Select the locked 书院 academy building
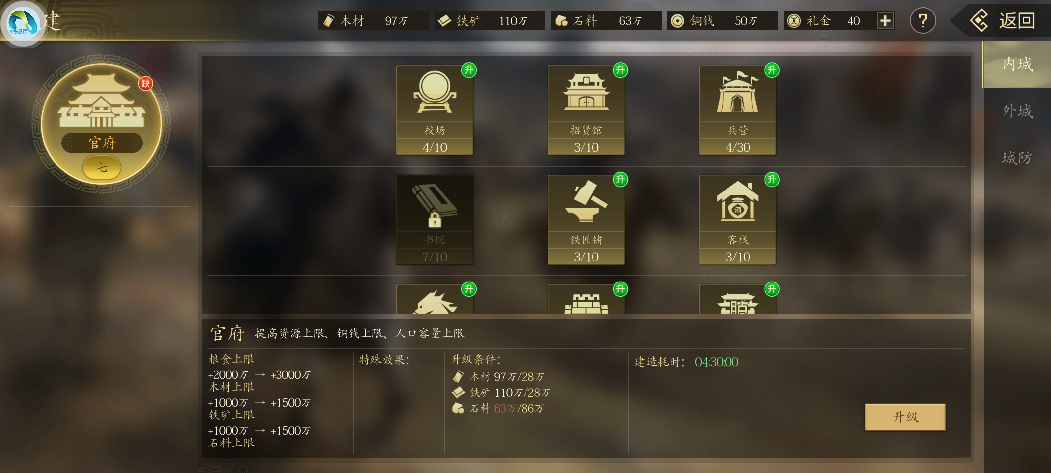The height and width of the screenshot is (473, 1051). pos(435,219)
